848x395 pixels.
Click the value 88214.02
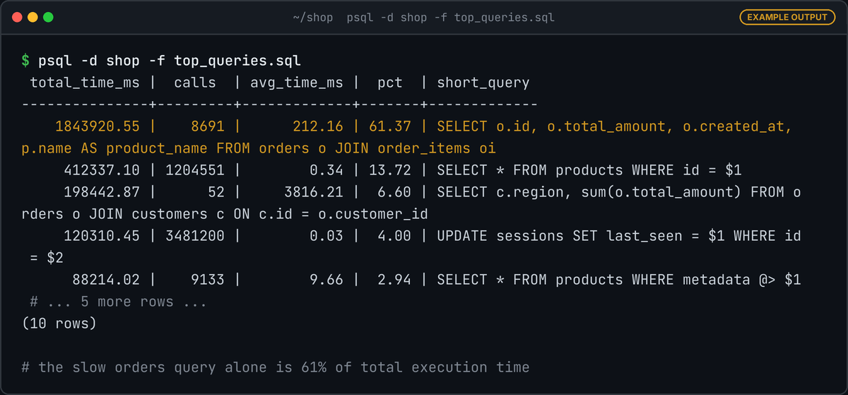click(x=106, y=280)
